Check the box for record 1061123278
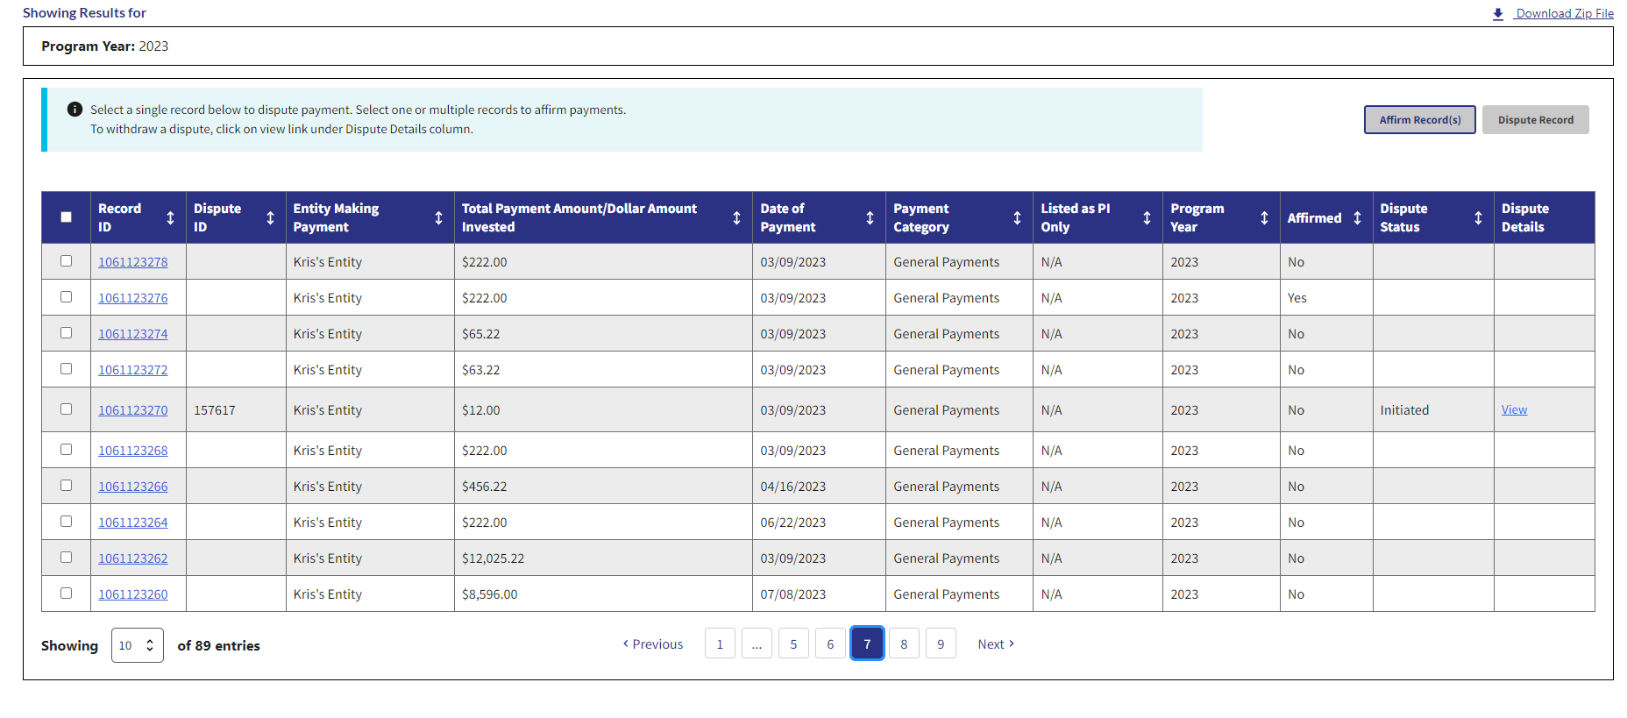1627x718 pixels. 67,261
